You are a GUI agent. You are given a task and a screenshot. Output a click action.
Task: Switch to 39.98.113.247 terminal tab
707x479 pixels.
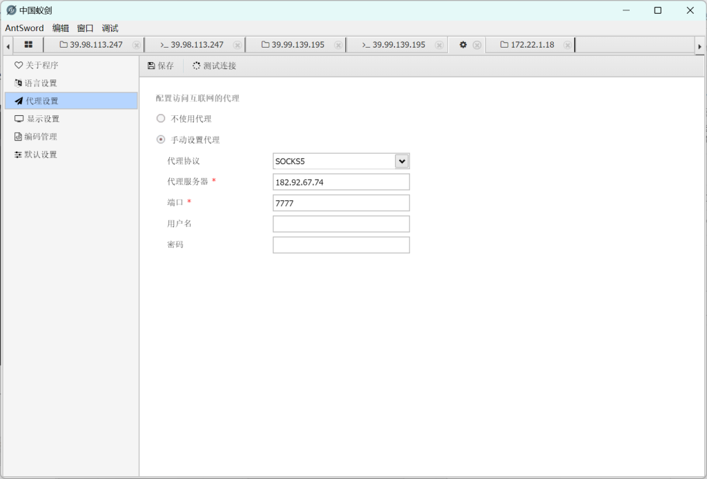[x=192, y=45]
